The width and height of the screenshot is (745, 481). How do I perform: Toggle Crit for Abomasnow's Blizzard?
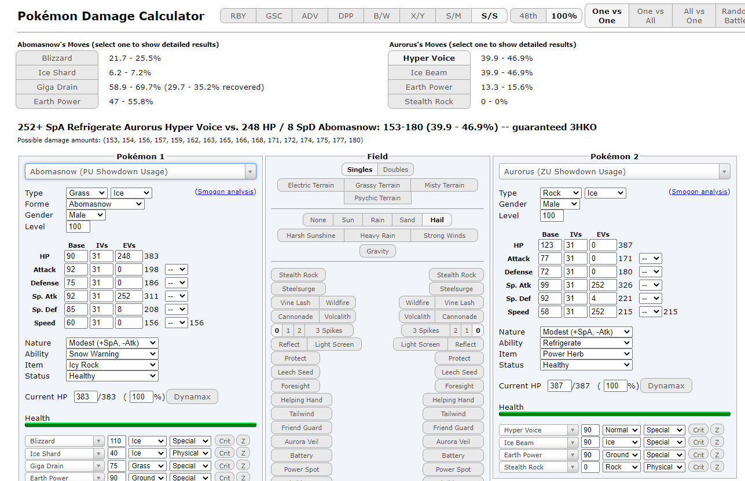point(225,441)
